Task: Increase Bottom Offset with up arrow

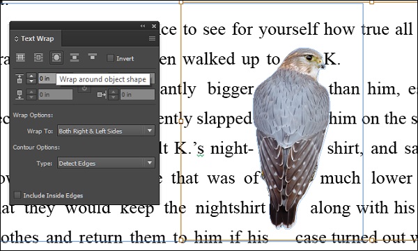Action: coord(31,92)
